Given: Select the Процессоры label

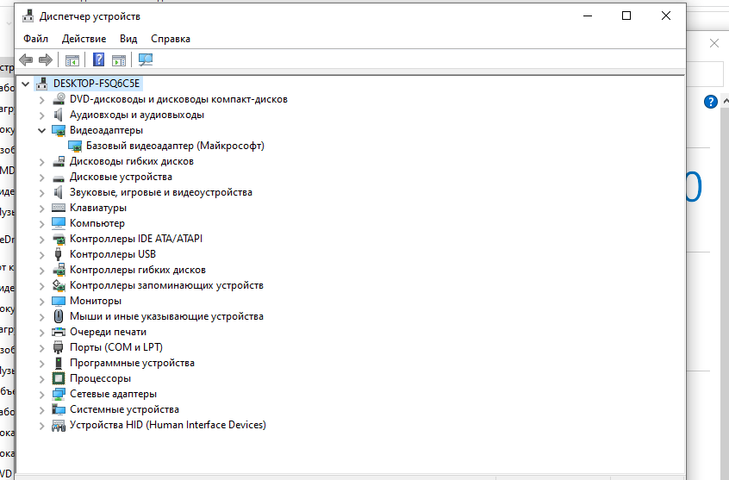Looking at the screenshot, I should pyautogui.click(x=101, y=378).
